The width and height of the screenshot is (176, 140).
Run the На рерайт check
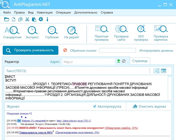tap(72, 32)
